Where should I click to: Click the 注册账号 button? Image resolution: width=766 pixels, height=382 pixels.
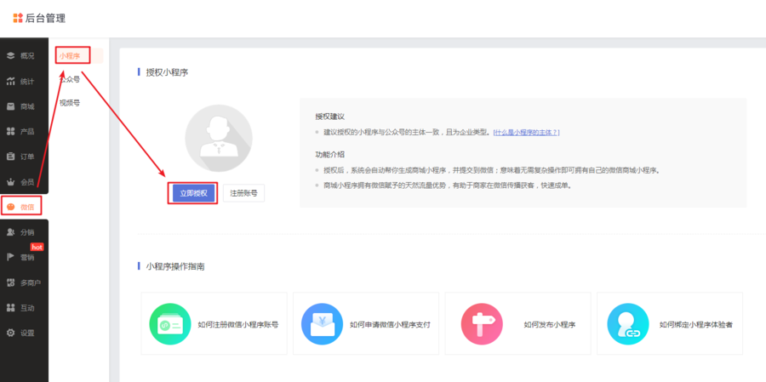(243, 193)
